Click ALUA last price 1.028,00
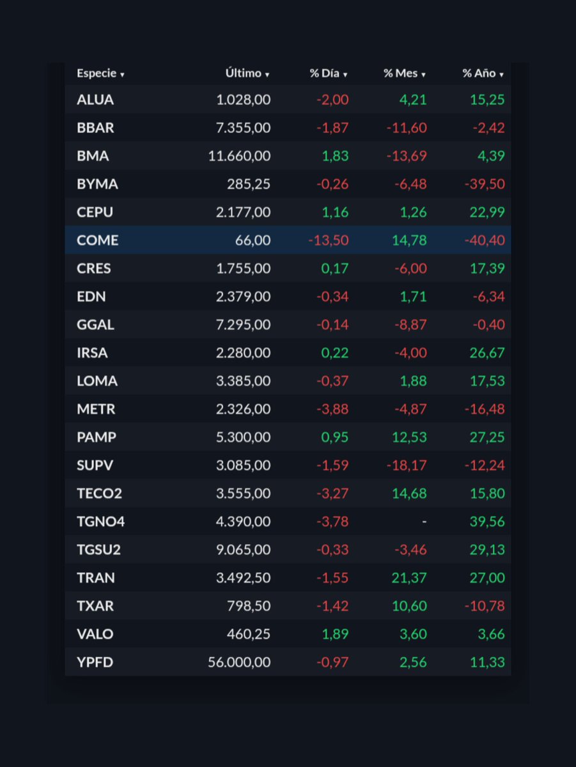 click(x=243, y=100)
